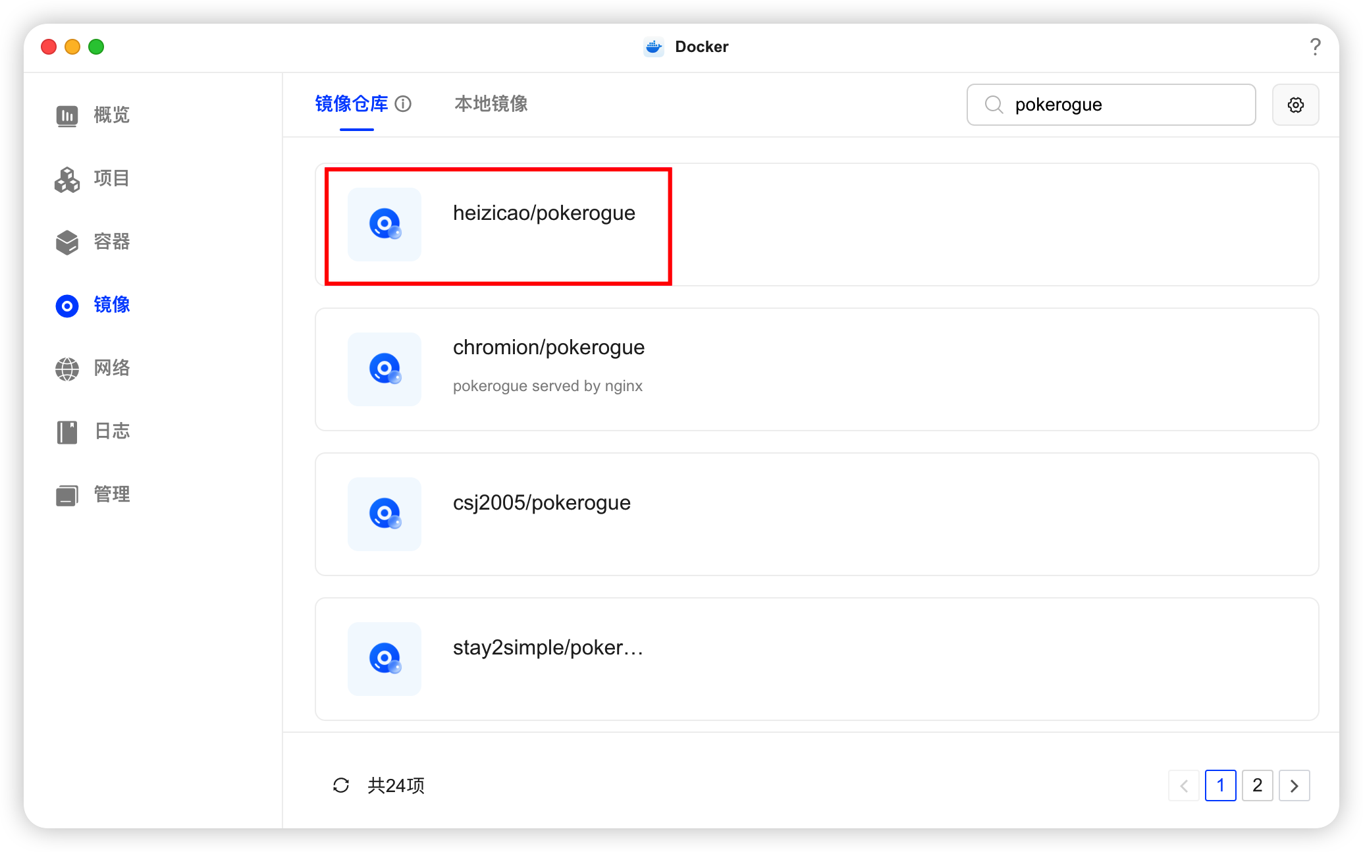The height and width of the screenshot is (852, 1363).
Task: Click the refresh icon next to 共24项
Action: tap(340, 785)
